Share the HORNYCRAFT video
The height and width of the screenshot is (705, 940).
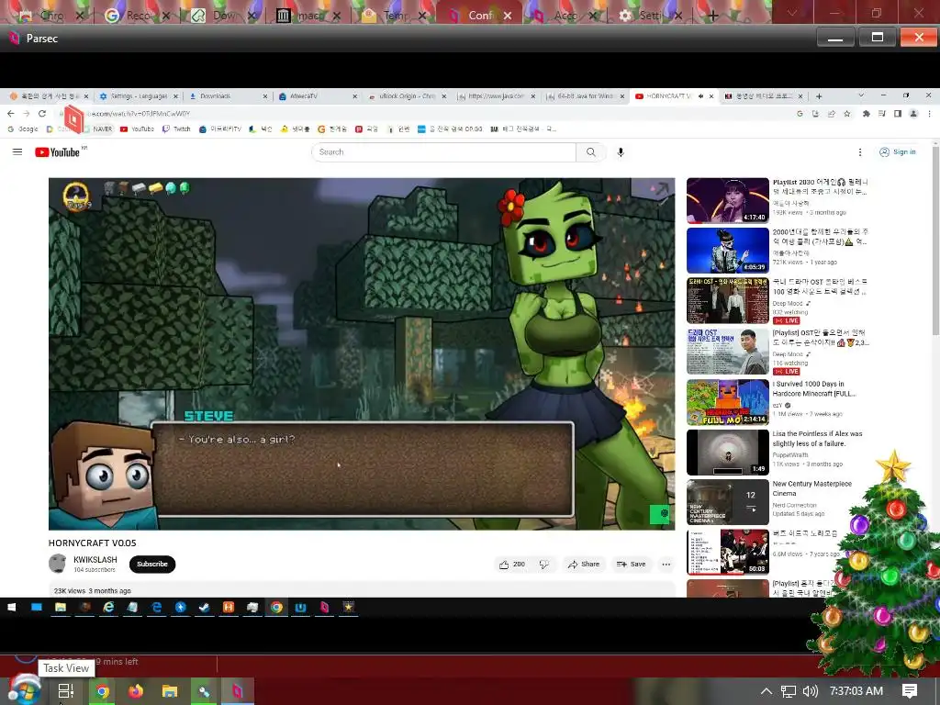(x=583, y=565)
